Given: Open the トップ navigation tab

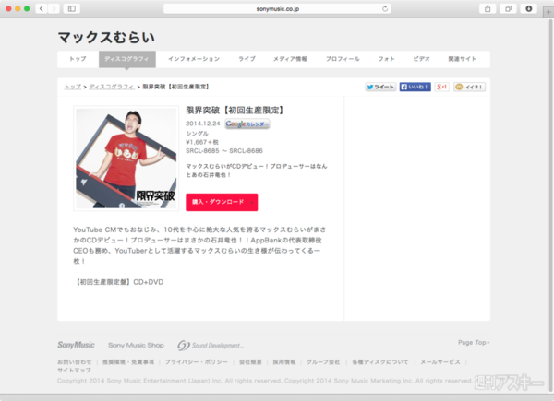Looking at the screenshot, I should pos(78,59).
